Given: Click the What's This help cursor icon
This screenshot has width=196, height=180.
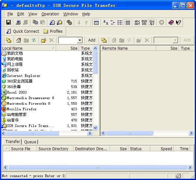Looking at the screenshot, I should (178, 23).
